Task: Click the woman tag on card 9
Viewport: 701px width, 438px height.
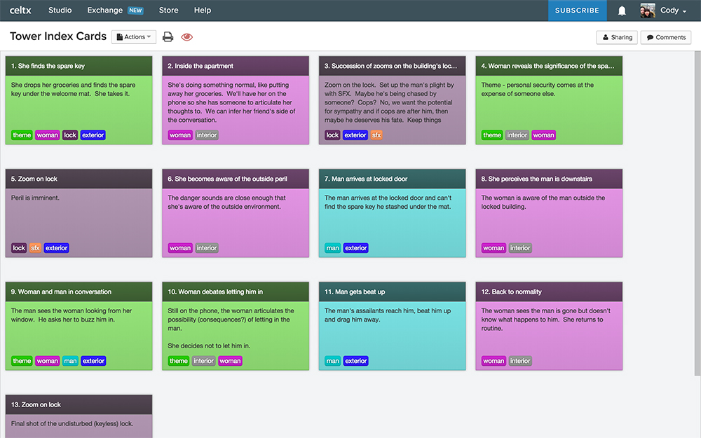Action: coord(48,361)
